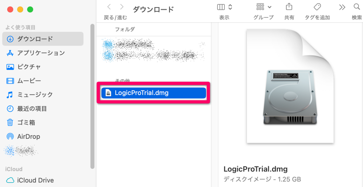
Task: Add a tag with the tag icon
Action: click(317, 7)
